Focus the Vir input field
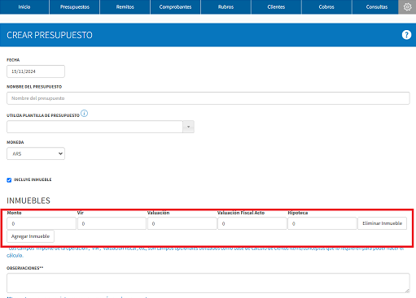Viewport: 416px width, 298px height. point(112,223)
